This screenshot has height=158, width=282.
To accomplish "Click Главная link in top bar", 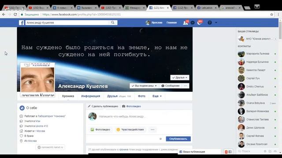I will pyautogui.click(x=171, y=22).
